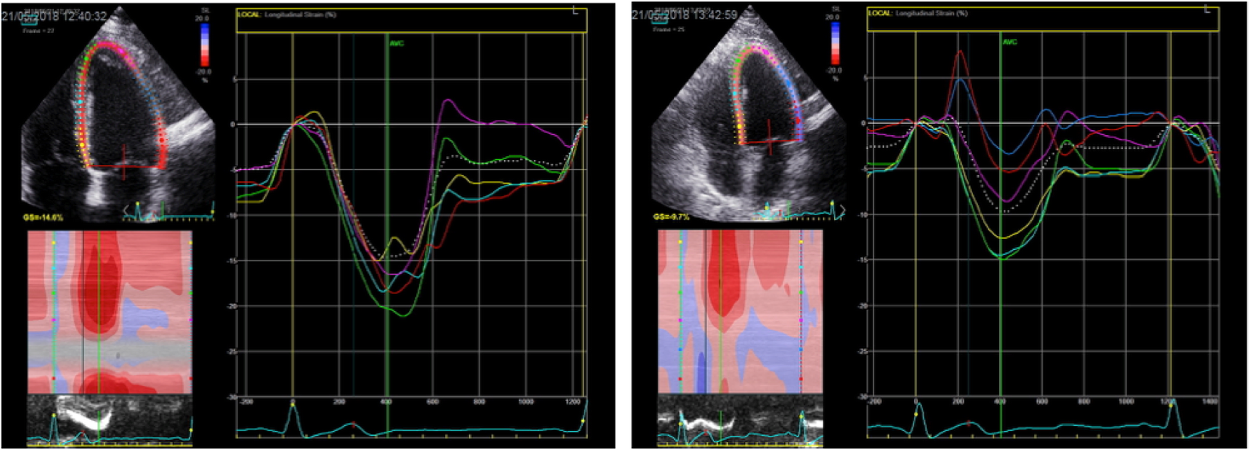The height and width of the screenshot is (450, 1250).
Task: Open the left curved M-mode strain color map
Action: point(110,312)
